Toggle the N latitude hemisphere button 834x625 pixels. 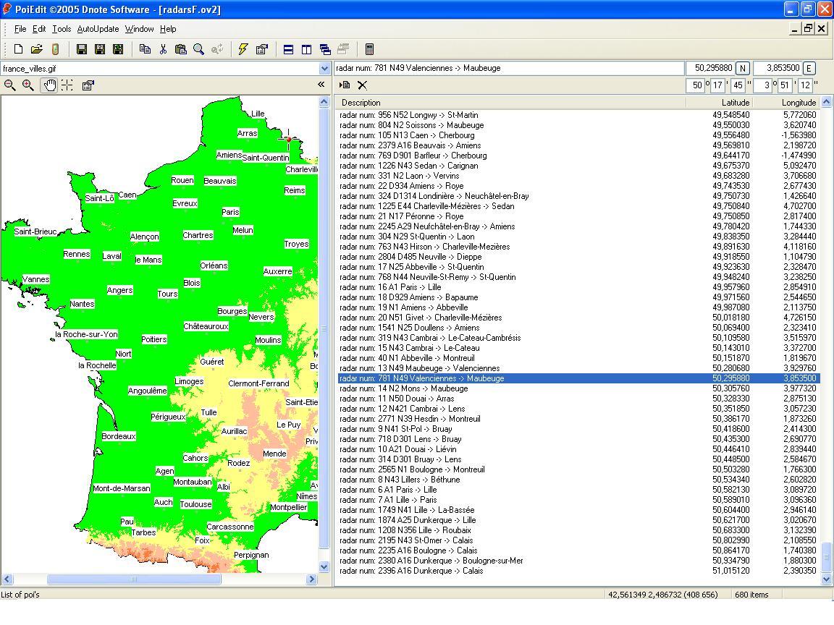pos(742,68)
